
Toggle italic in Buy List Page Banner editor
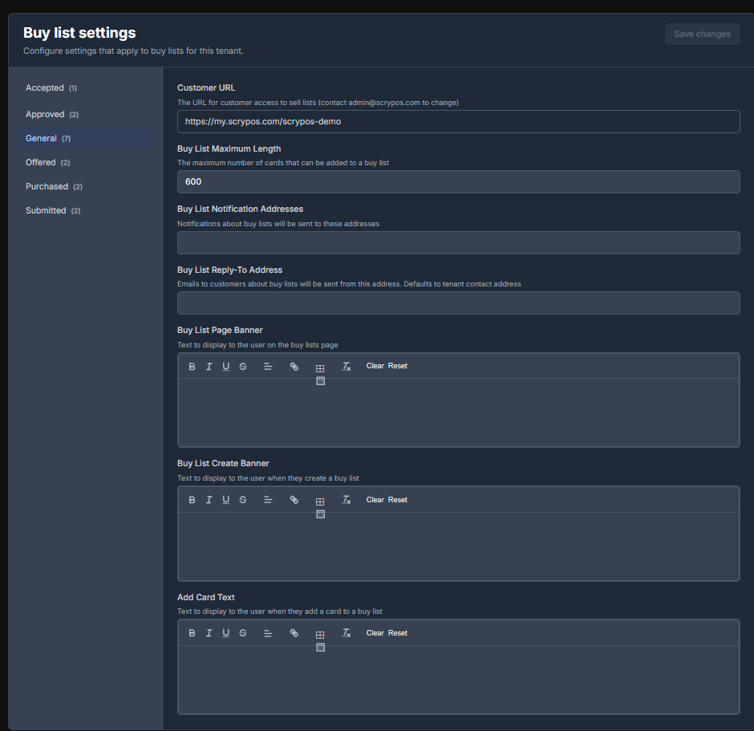(209, 367)
